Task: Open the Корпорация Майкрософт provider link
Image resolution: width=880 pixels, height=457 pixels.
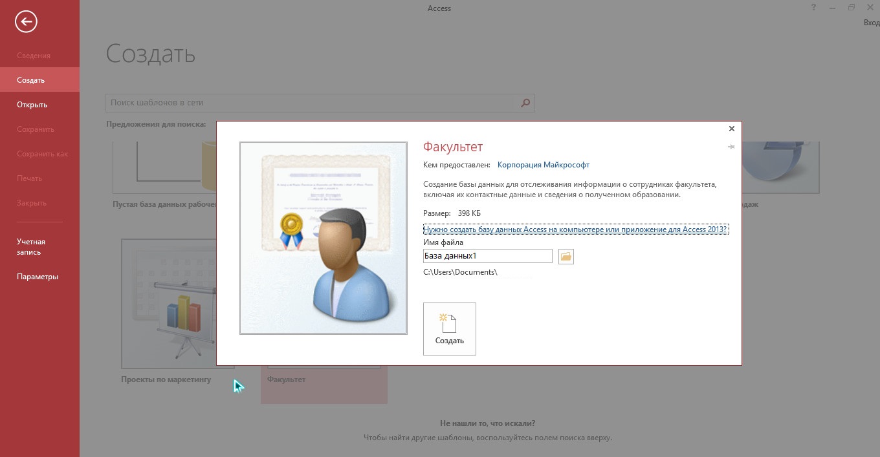Action: [x=544, y=165]
